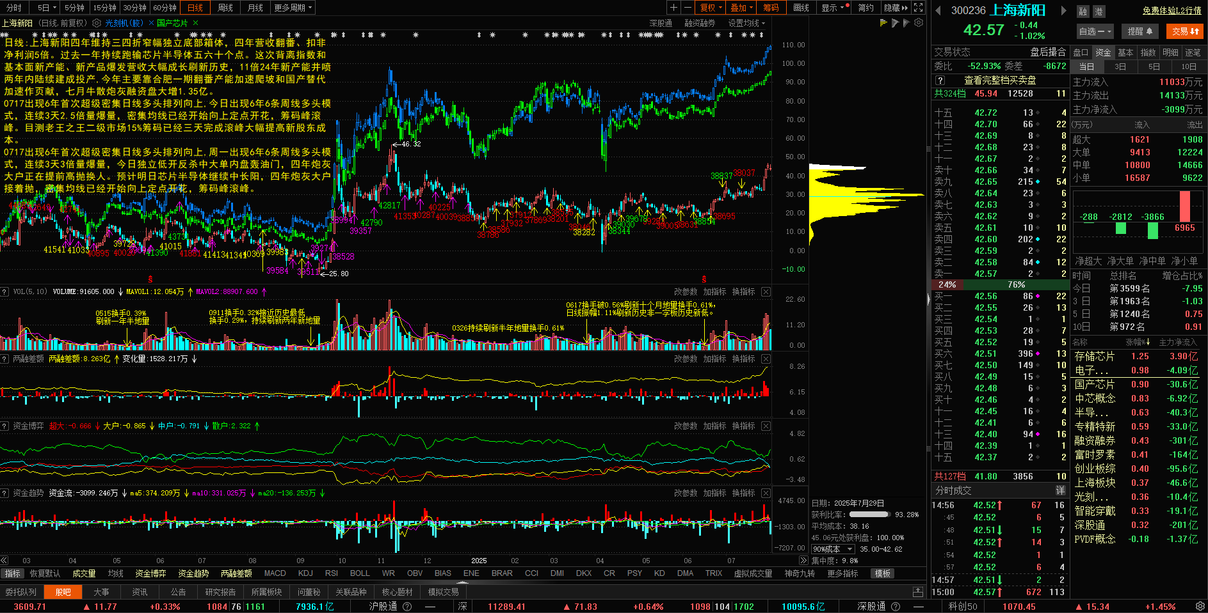Open 基本 tab in side panel
Viewport: 1208px width, 613px height.
[1125, 52]
